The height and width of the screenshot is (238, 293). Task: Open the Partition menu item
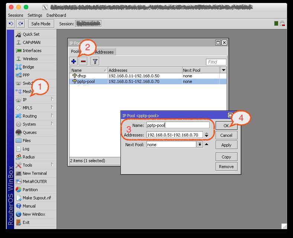[35, 190]
